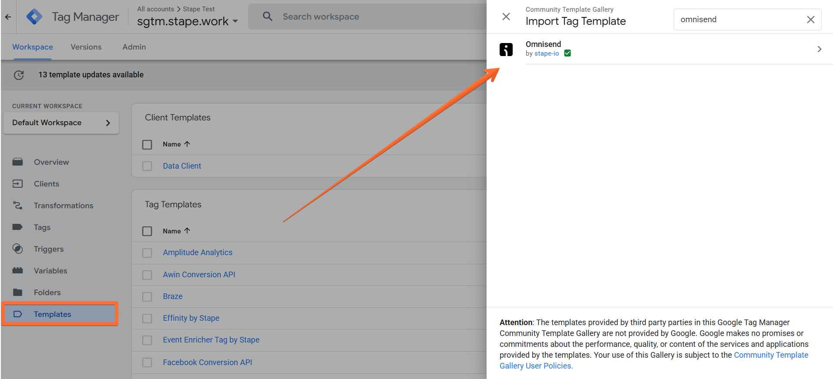Click the Omnisend template logo icon
Viewport: 833px width, 379px height.
click(x=506, y=49)
